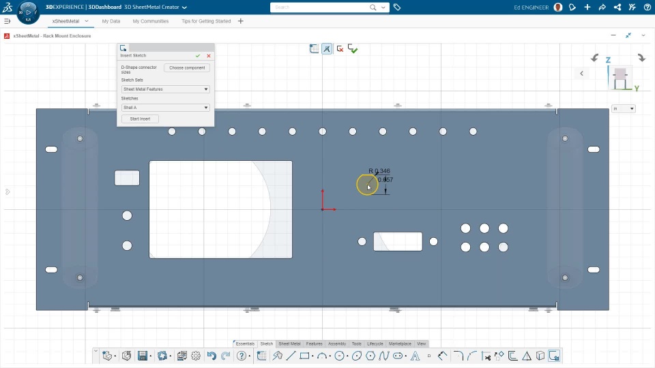Click the Redo arrow

pyautogui.click(x=226, y=356)
